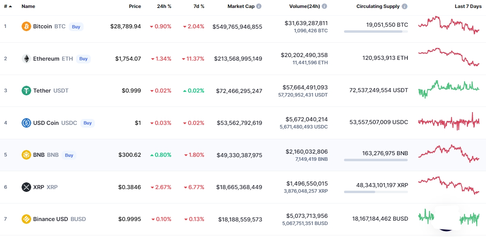Open the Ethereum ETH coin page link
This screenshot has height=237, width=486.
(53, 59)
